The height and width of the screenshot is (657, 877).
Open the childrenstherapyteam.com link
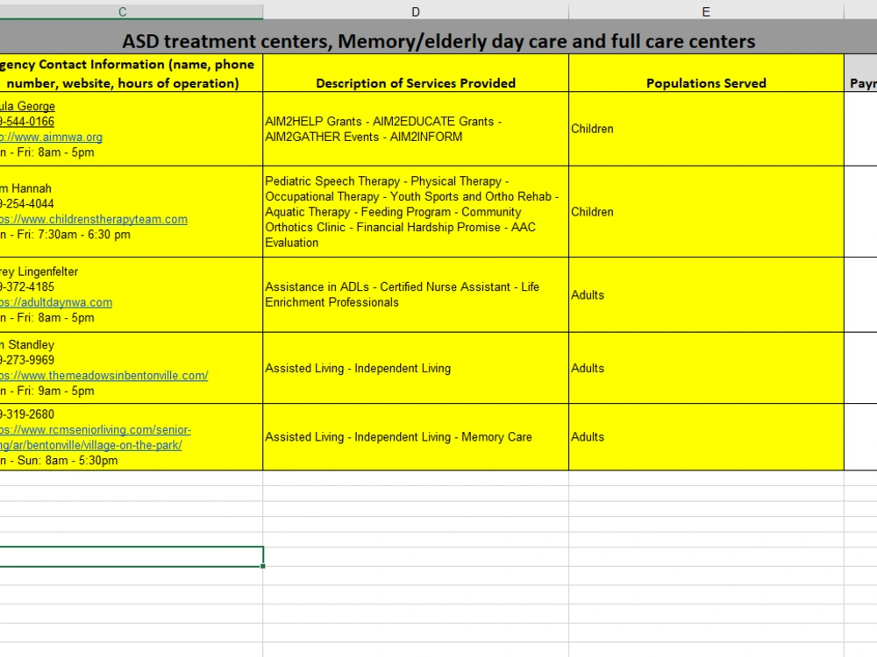pos(94,219)
